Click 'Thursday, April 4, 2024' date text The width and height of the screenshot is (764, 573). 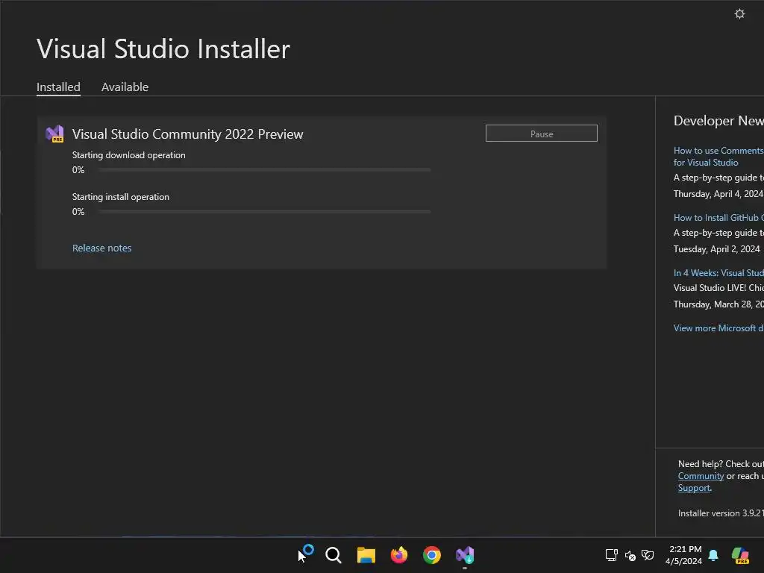[x=718, y=194]
